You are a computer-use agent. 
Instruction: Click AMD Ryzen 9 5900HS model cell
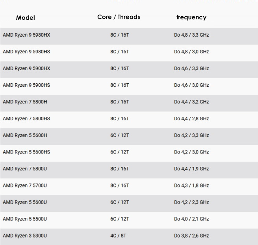tap(26, 85)
